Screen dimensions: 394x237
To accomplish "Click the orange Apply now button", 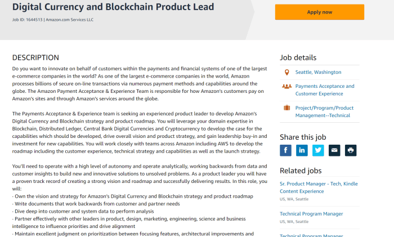I will pos(319,12).
